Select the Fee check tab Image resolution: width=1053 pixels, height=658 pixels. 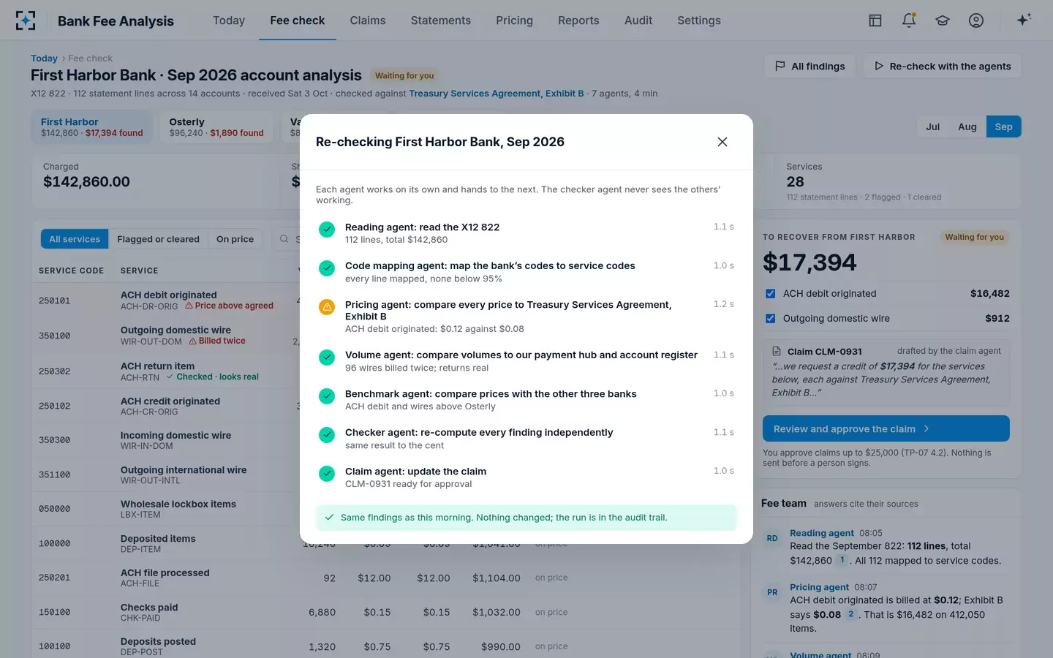[x=298, y=20]
